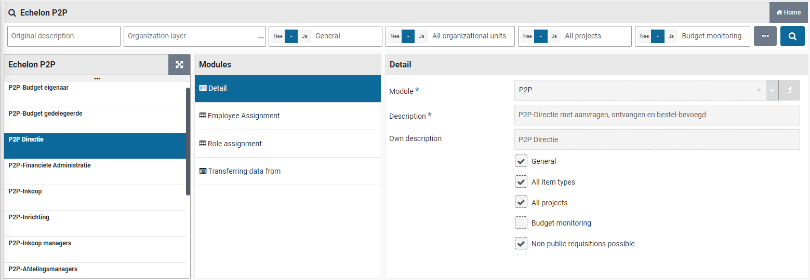Click the list's vertical scrollbar
This screenshot has height=280, width=810.
188,141
